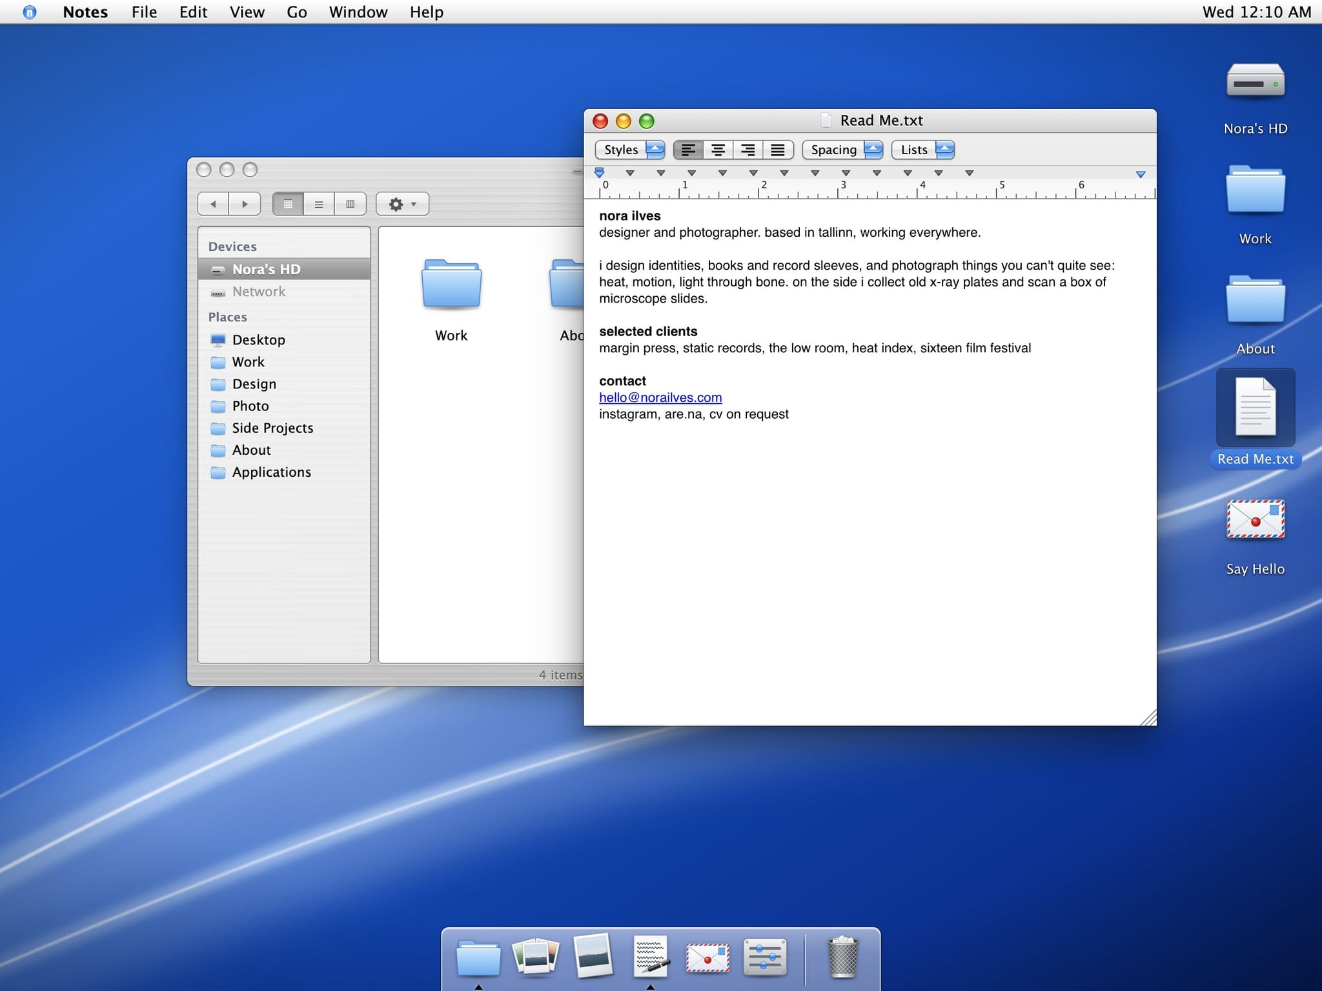This screenshot has width=1322, height=991.
Task: Open the Spacing dropdown
Action: point(842,150)
